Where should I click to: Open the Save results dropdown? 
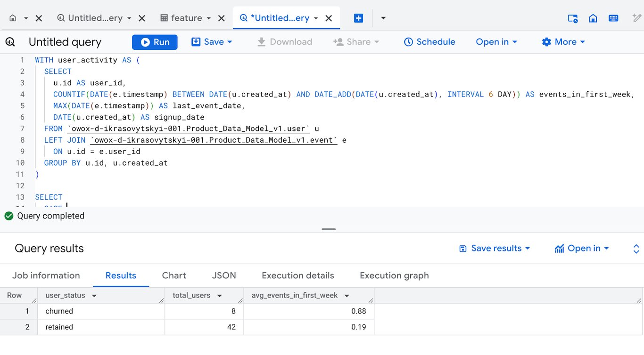(x=495, y=248)
